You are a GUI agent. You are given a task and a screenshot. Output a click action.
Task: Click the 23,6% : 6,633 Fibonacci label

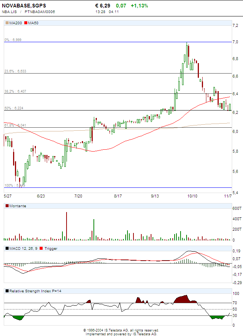click(15, 71)
